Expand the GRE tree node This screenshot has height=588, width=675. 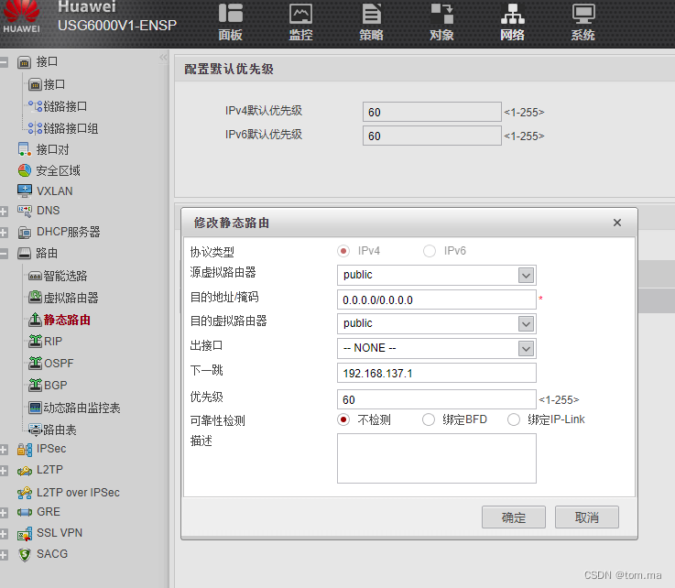4,513
